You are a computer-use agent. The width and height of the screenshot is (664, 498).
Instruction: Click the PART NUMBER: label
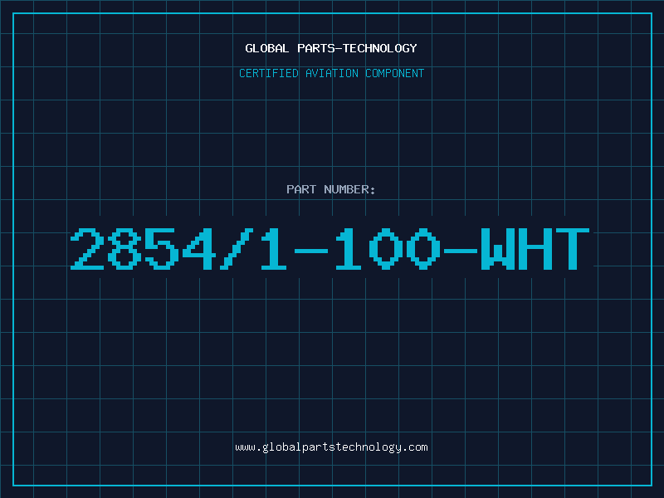(x=331, y=189)
